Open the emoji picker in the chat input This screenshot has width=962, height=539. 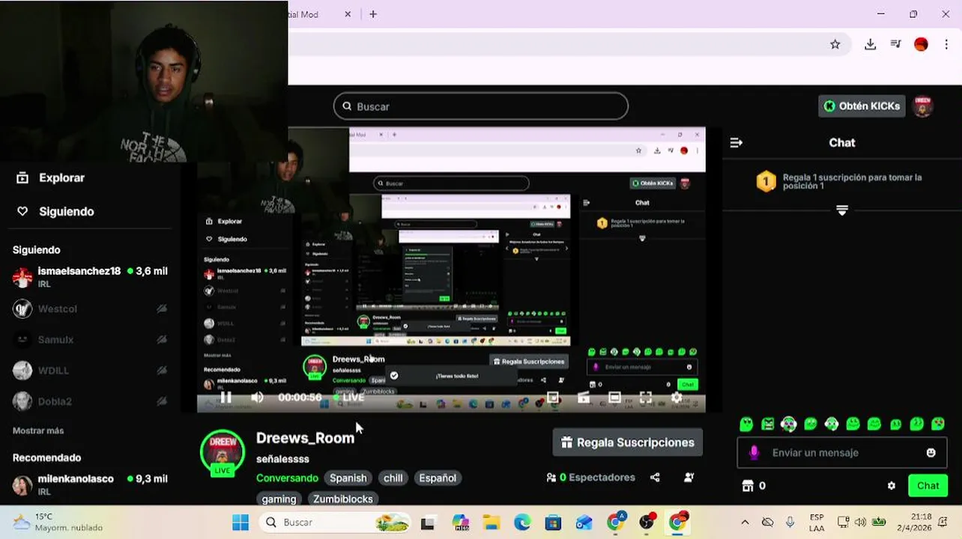click(x=931, y=453)
